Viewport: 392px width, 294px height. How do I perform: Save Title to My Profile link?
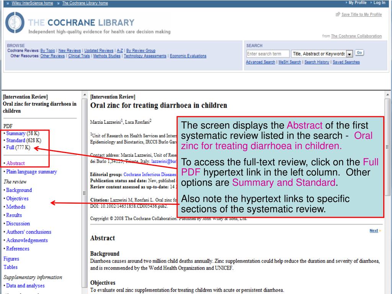click(x=361, y=15)
